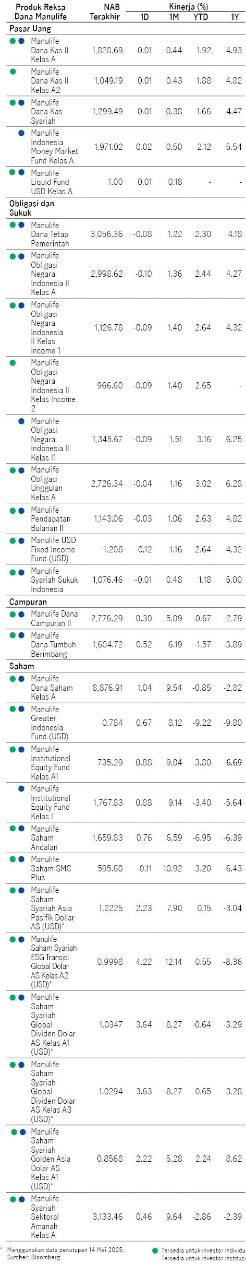The image size is (246, 1275).
Task: Click the 1M column header
Action: 174,17
